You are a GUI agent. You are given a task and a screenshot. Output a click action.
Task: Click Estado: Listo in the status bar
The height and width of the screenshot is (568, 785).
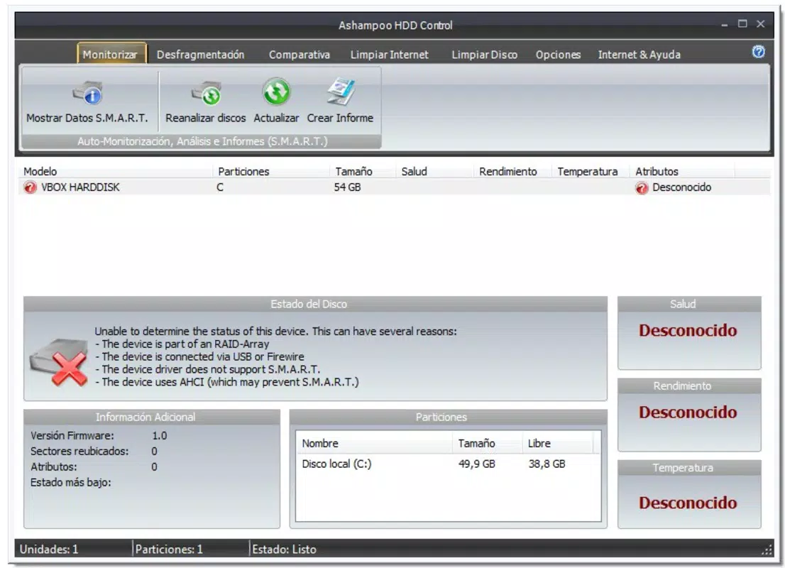point(284,550)
